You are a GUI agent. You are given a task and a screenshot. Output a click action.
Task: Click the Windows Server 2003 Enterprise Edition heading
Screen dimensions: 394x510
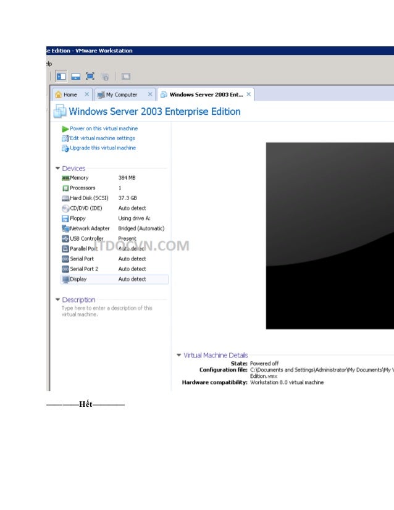tap(154, 112)
